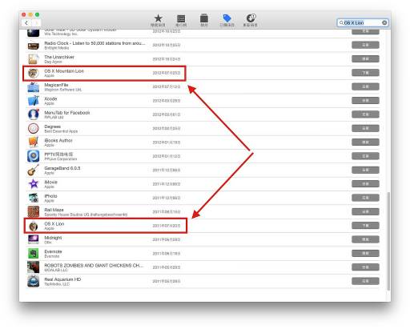
Task: Open the Updates tab icon
Action: 250,20
